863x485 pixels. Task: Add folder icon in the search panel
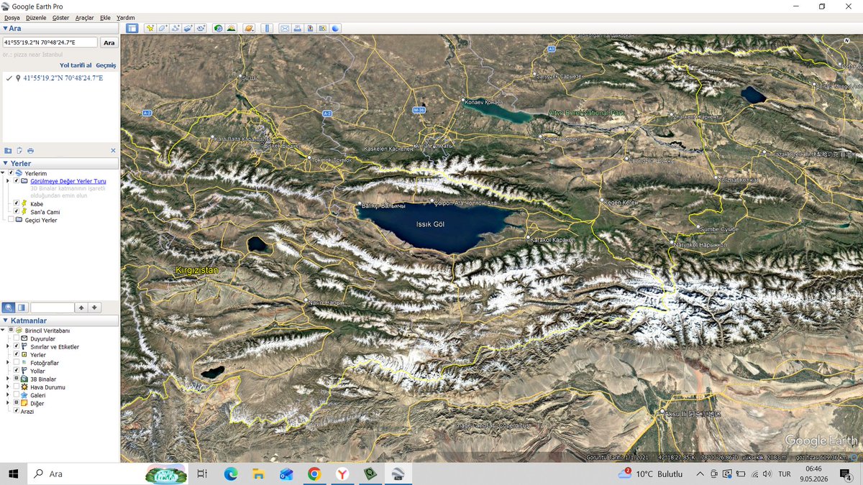pos(8,150)
